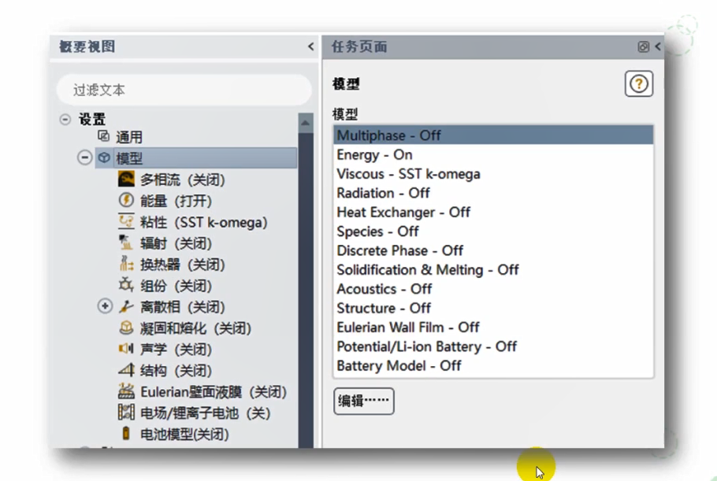
Task: Select Energy - On in model list
Action: click(374, 155)
